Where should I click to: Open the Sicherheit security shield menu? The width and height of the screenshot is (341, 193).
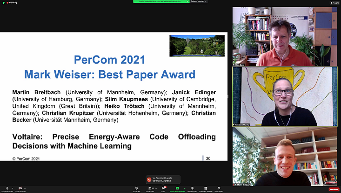tap(136, 189)
